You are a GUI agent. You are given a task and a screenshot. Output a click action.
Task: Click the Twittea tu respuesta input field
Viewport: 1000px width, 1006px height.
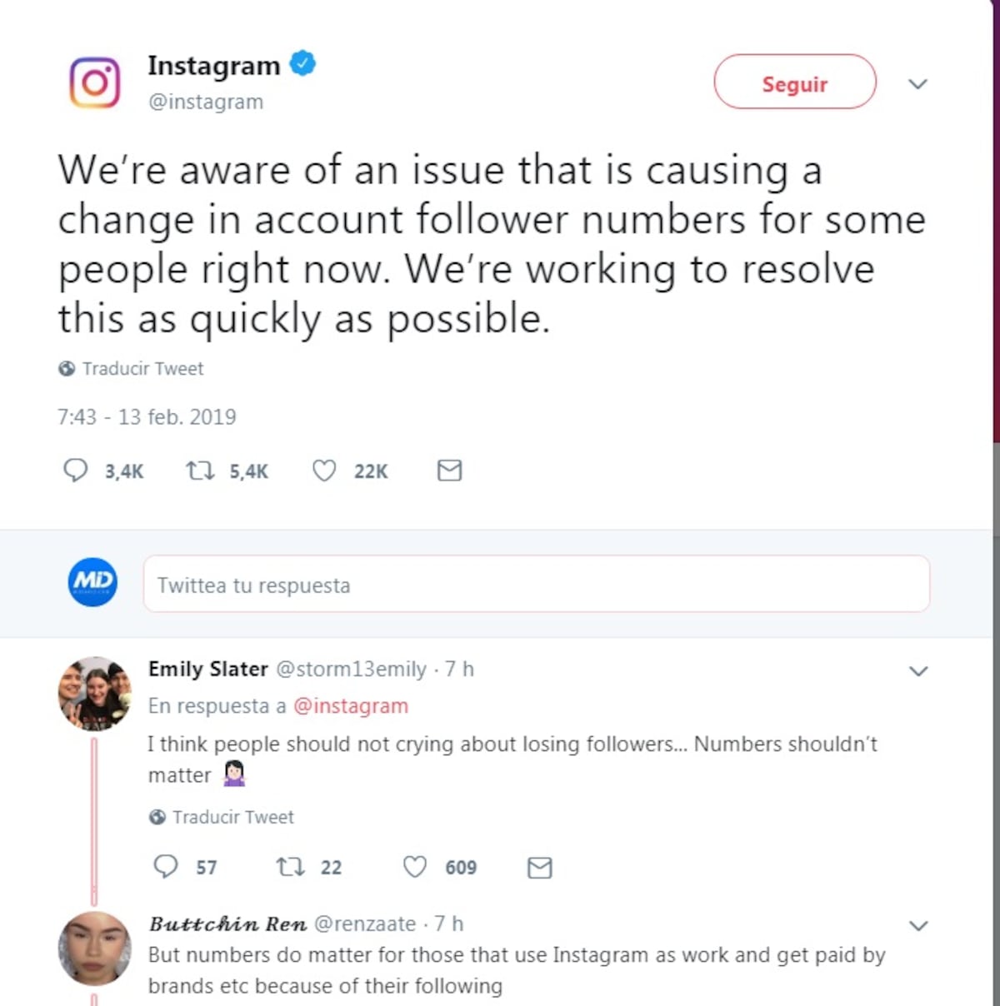click(536, 585)
